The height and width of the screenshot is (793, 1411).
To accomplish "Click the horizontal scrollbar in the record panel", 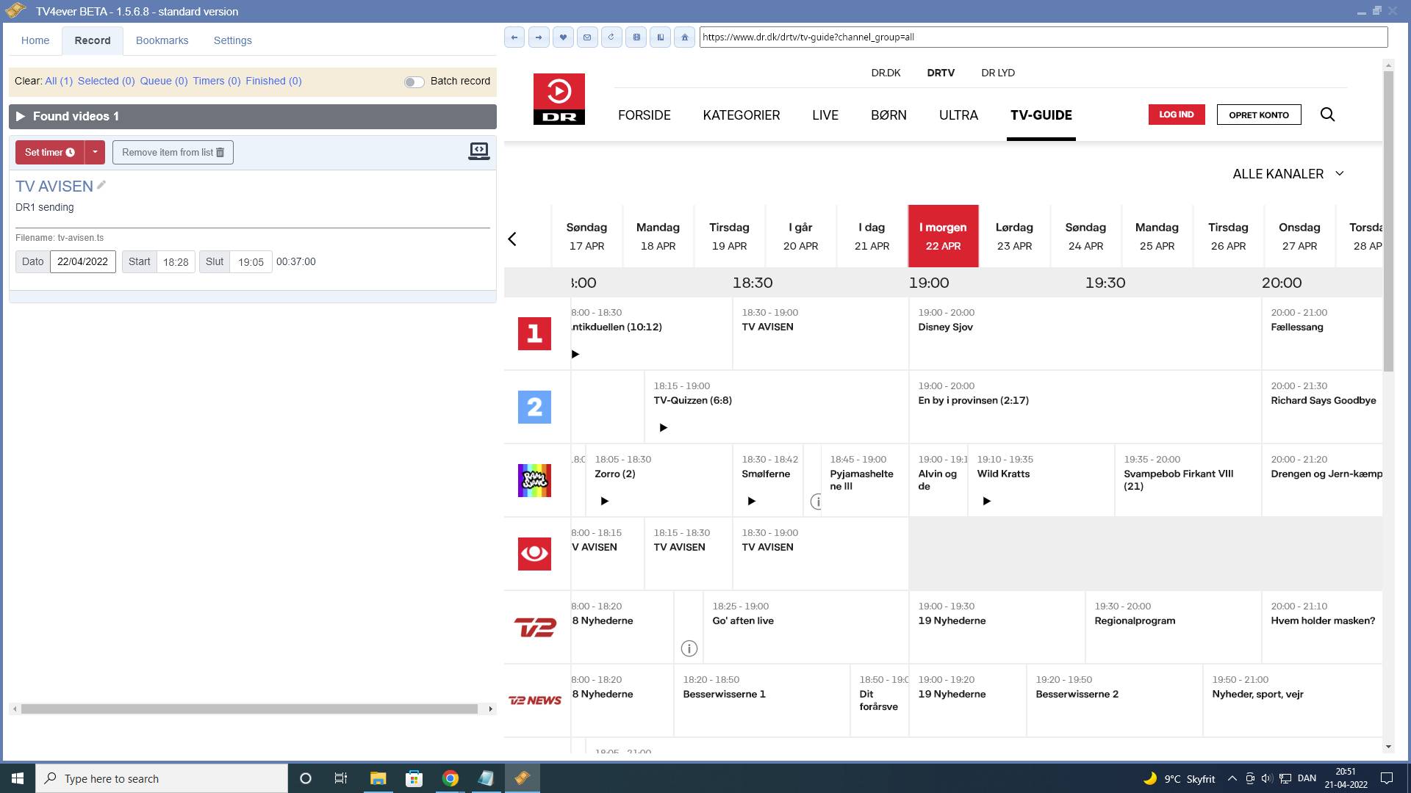I will pyautogui.click(x=249, y=709).
